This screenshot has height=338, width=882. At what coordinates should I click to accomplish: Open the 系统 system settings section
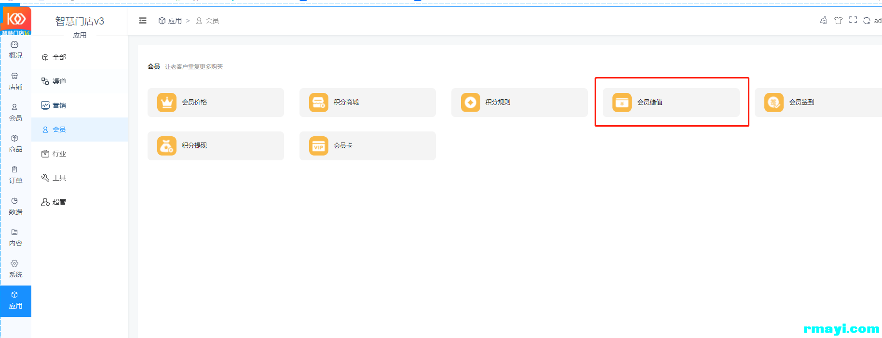(15, 269)
